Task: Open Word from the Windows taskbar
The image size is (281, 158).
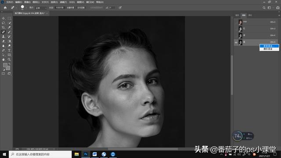Action: [95, 154]
